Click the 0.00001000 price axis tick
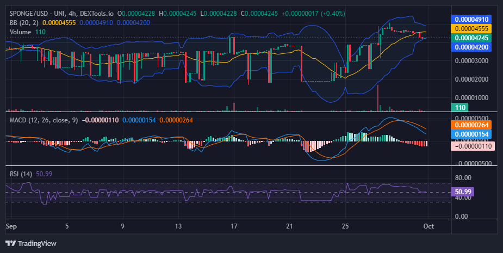Screen dimensions: 503x253 pyautogui.click(x=471, y=97)
